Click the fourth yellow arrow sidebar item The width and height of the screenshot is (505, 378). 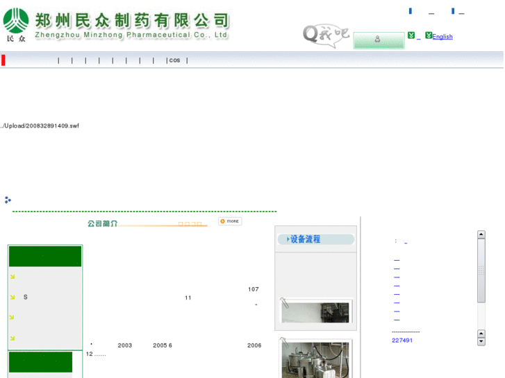(x=13, y=338)
